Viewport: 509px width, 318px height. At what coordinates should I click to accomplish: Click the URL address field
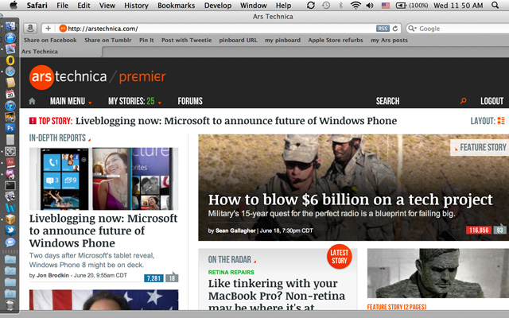pyautogui.click(x=221, y=29)
